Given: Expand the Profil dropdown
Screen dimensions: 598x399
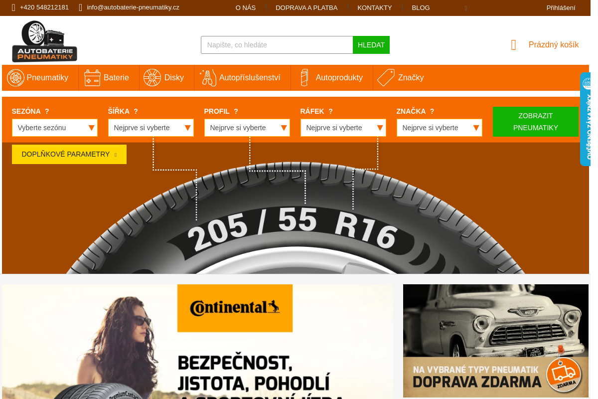Looking at the screenshot, I should coord(247,128).
